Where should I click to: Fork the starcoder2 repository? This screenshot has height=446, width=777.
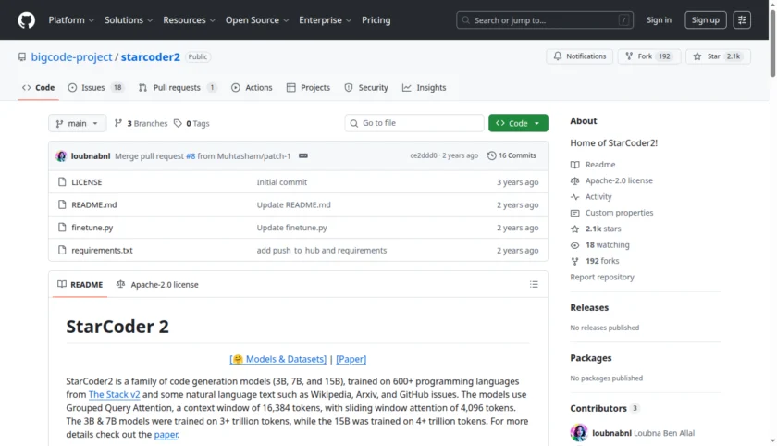click(649, 56)
